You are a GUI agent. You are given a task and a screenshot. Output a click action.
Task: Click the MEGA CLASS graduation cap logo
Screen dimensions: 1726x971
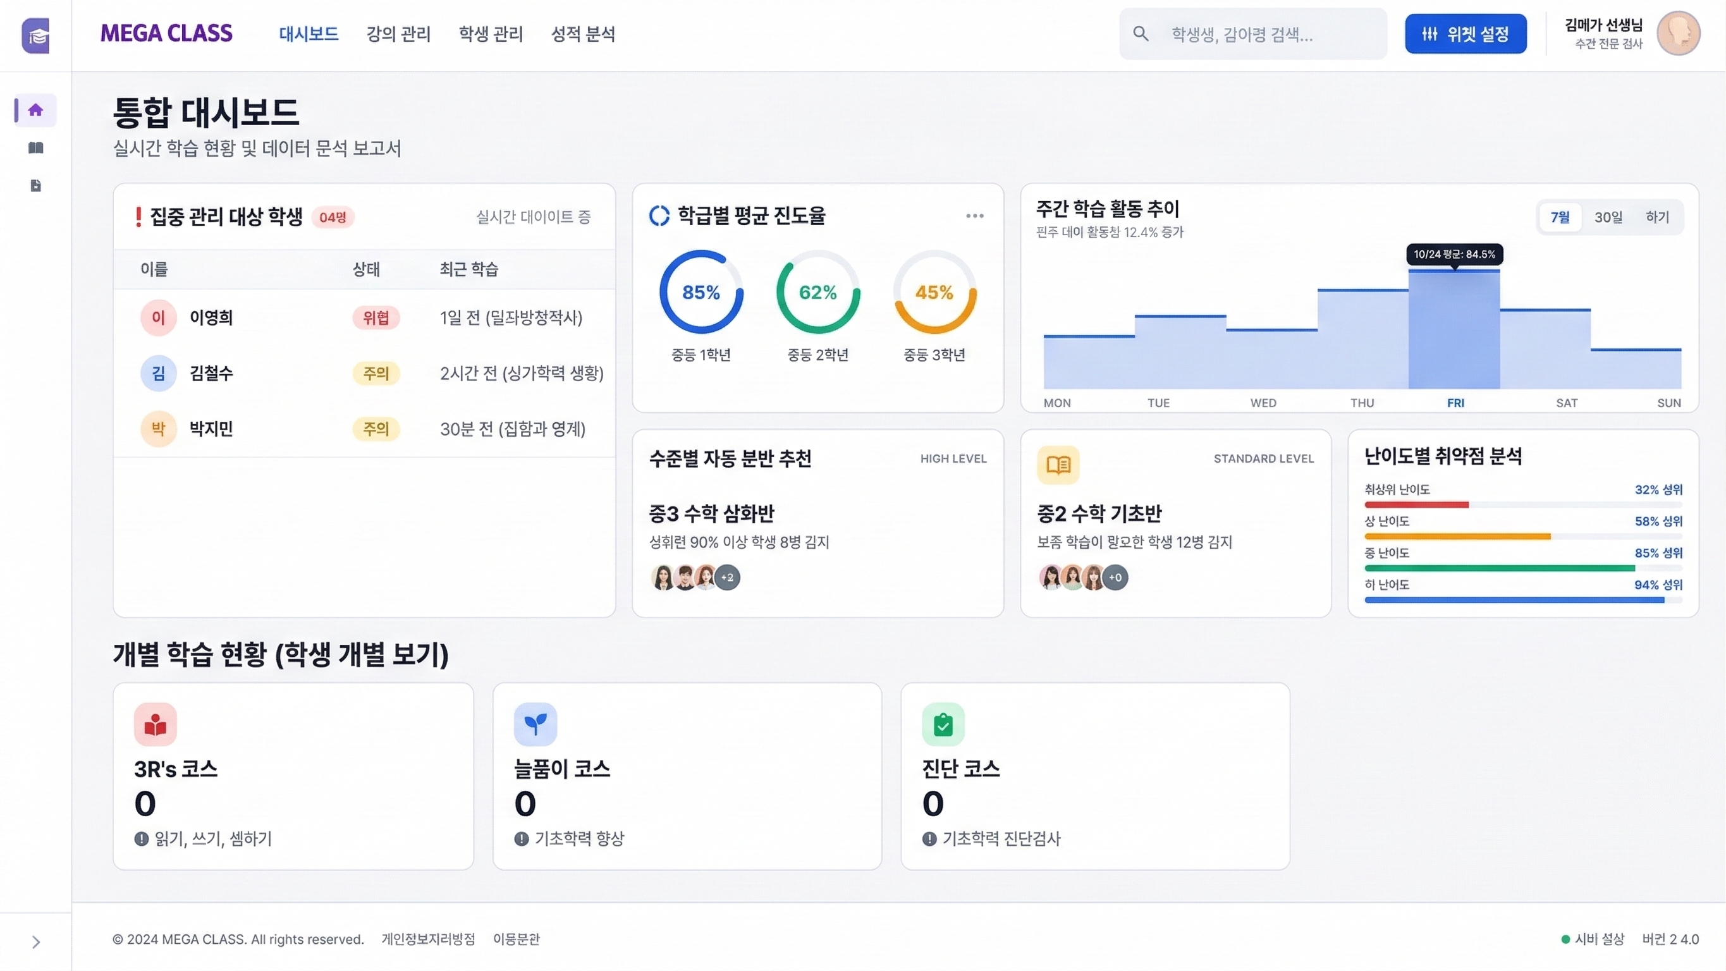tap(35, 35)
